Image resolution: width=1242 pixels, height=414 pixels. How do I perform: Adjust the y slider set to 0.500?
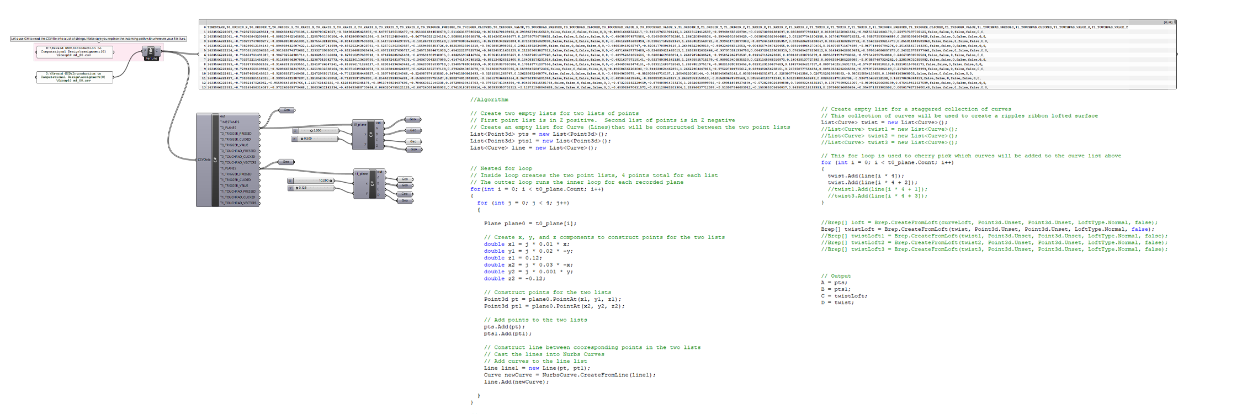click(x=316, y=139)
